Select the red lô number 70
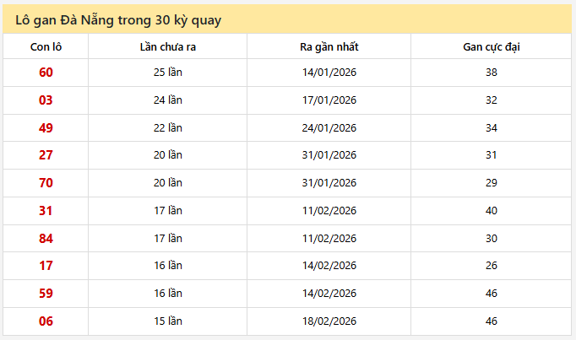 [46, 183]
